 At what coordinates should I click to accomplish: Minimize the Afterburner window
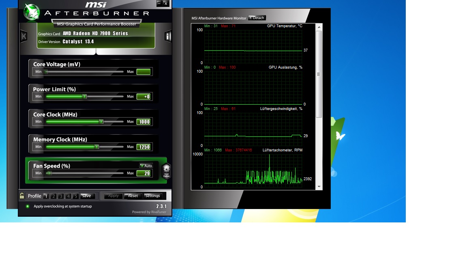(x=159, y=3)
